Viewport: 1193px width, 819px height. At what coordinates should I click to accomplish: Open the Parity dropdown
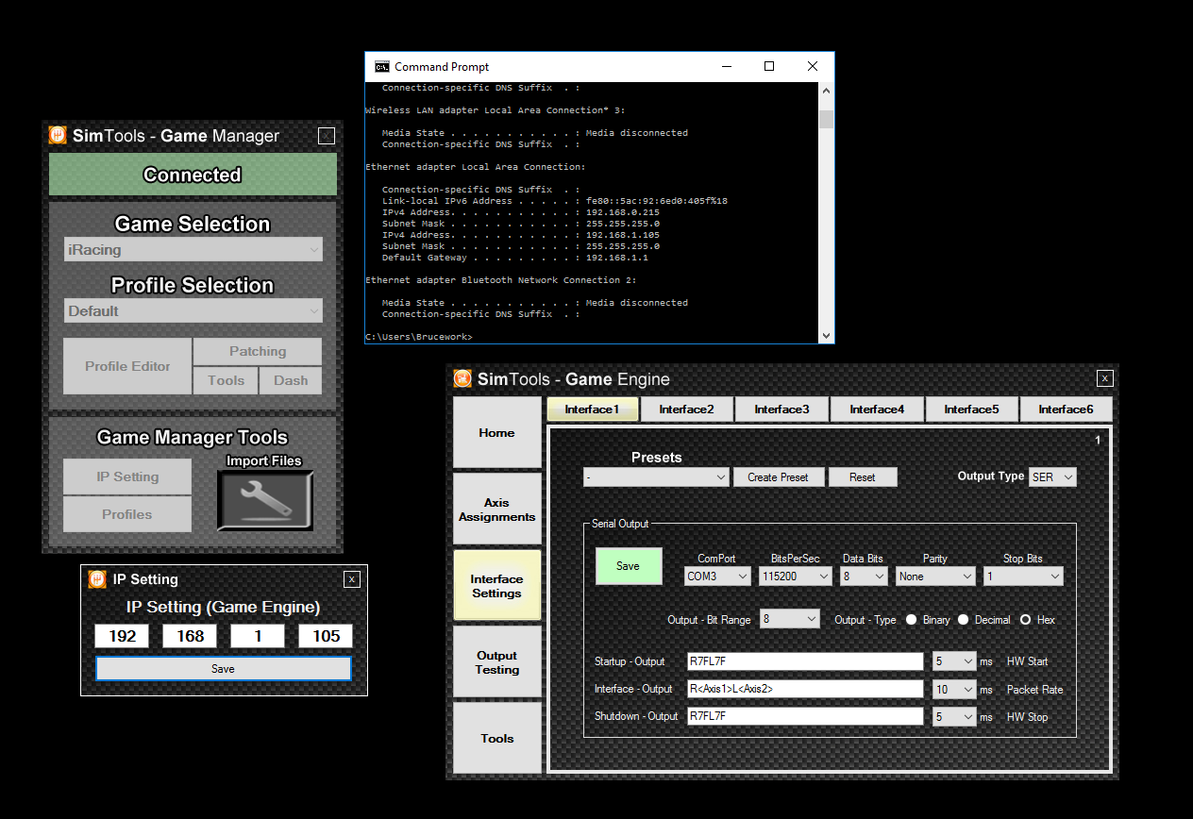click(x=935, y=576)
